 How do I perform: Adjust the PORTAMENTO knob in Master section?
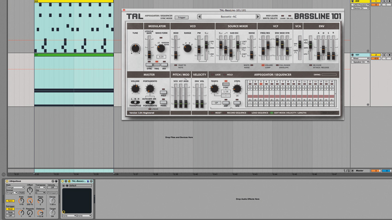(150, 88)
